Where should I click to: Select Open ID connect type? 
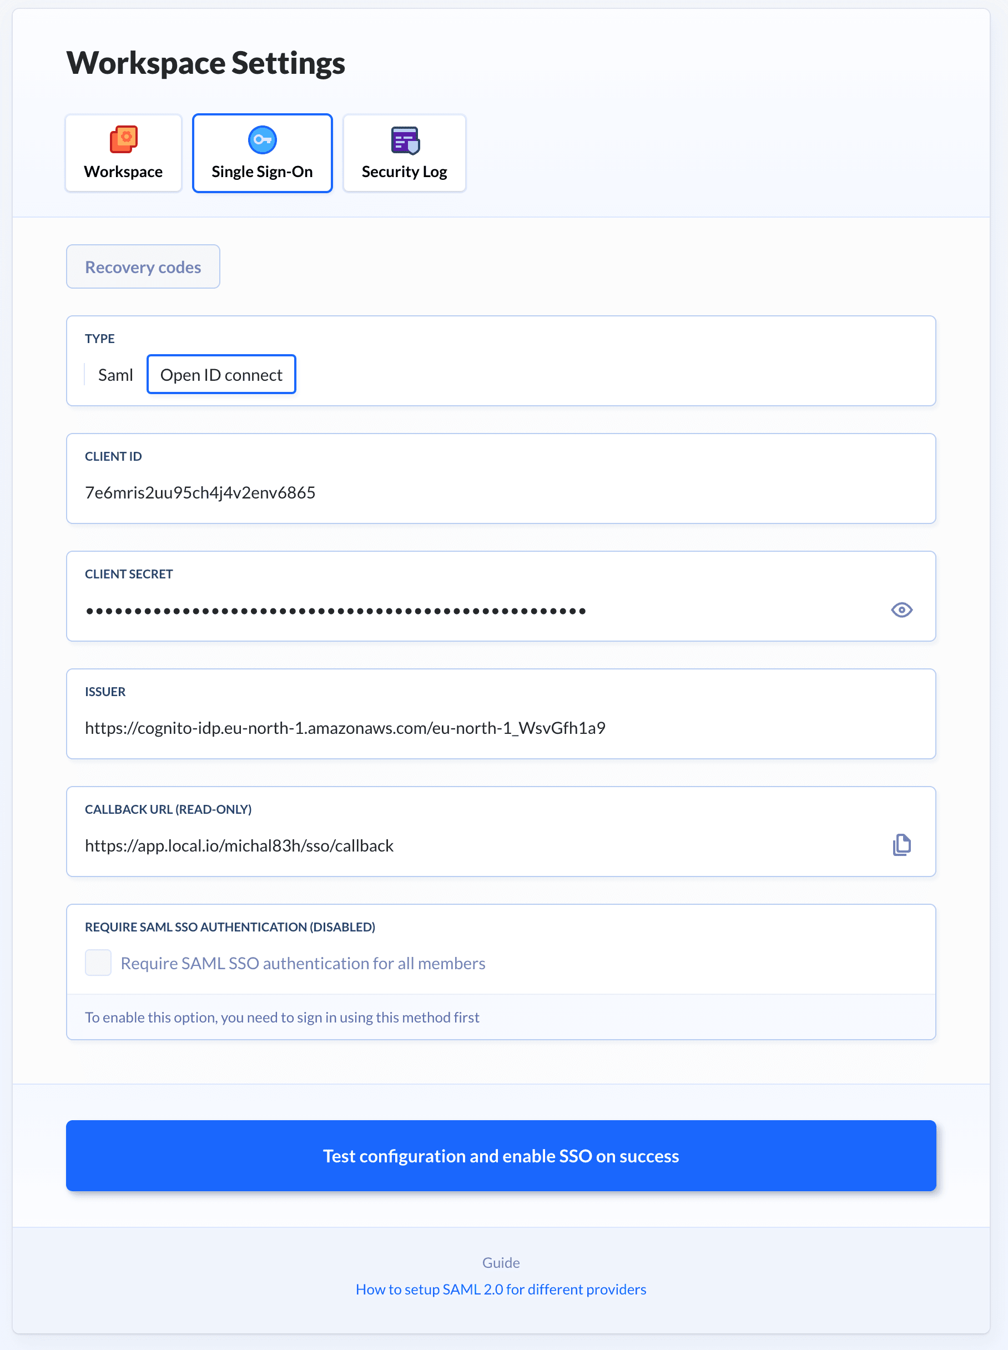pyautogui.click(x=221, y=375)
